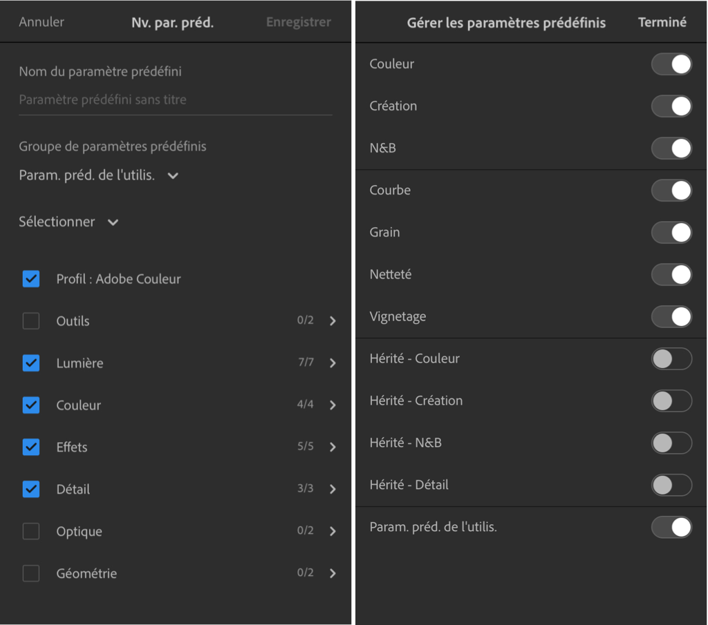Enable the Hérité - Détail toggle
Viewport: 708px width, 625px height.
671,485
